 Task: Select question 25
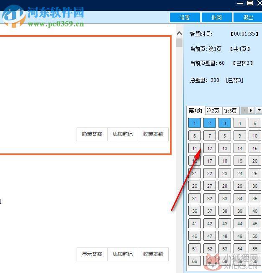[x=255, y=173]
